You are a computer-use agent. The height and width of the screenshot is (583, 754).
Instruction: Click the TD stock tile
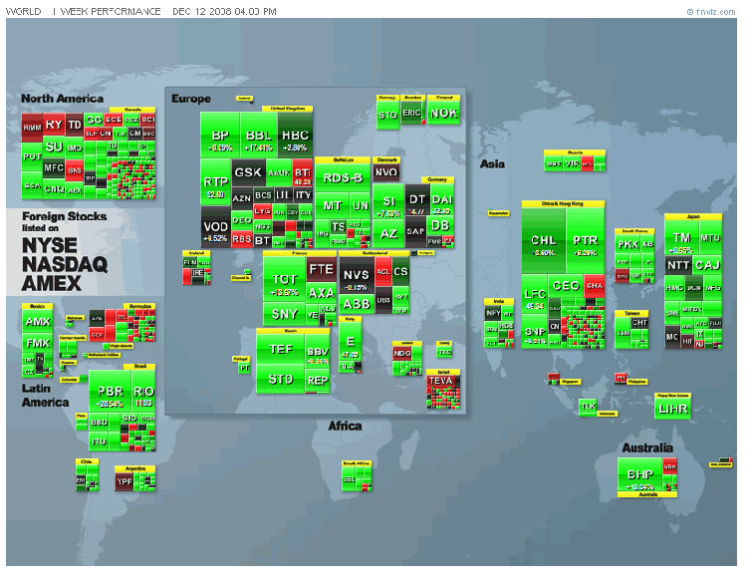tap(74, 125)
